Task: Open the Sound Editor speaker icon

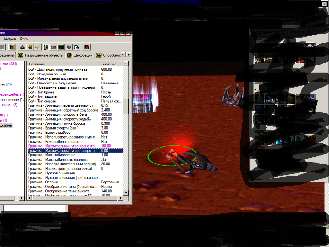Action: point(38,47)
